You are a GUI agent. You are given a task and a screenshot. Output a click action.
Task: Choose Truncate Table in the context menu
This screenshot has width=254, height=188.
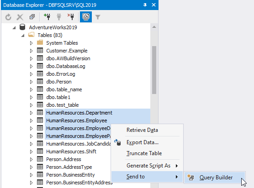coord(147,153)
